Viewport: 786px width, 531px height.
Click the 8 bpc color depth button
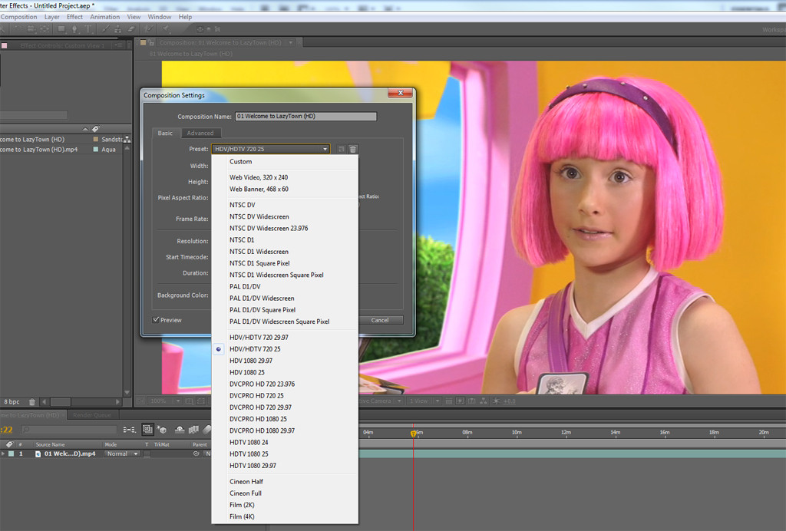(12, 402)
